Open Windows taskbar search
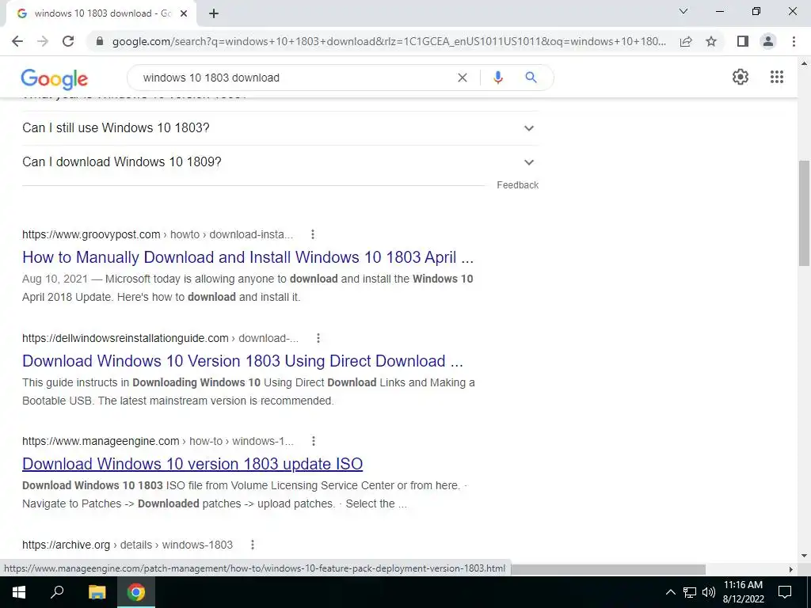811x608 pixels. point(57,592)
